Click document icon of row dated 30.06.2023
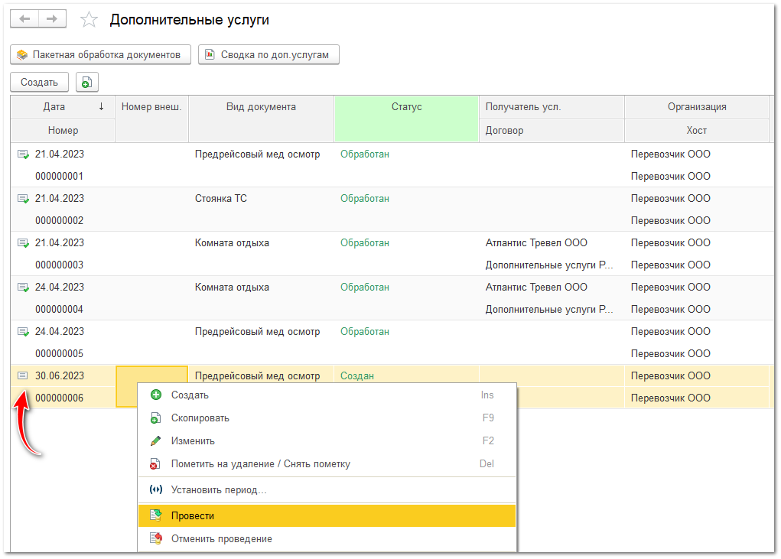 (x=23, y=376)
